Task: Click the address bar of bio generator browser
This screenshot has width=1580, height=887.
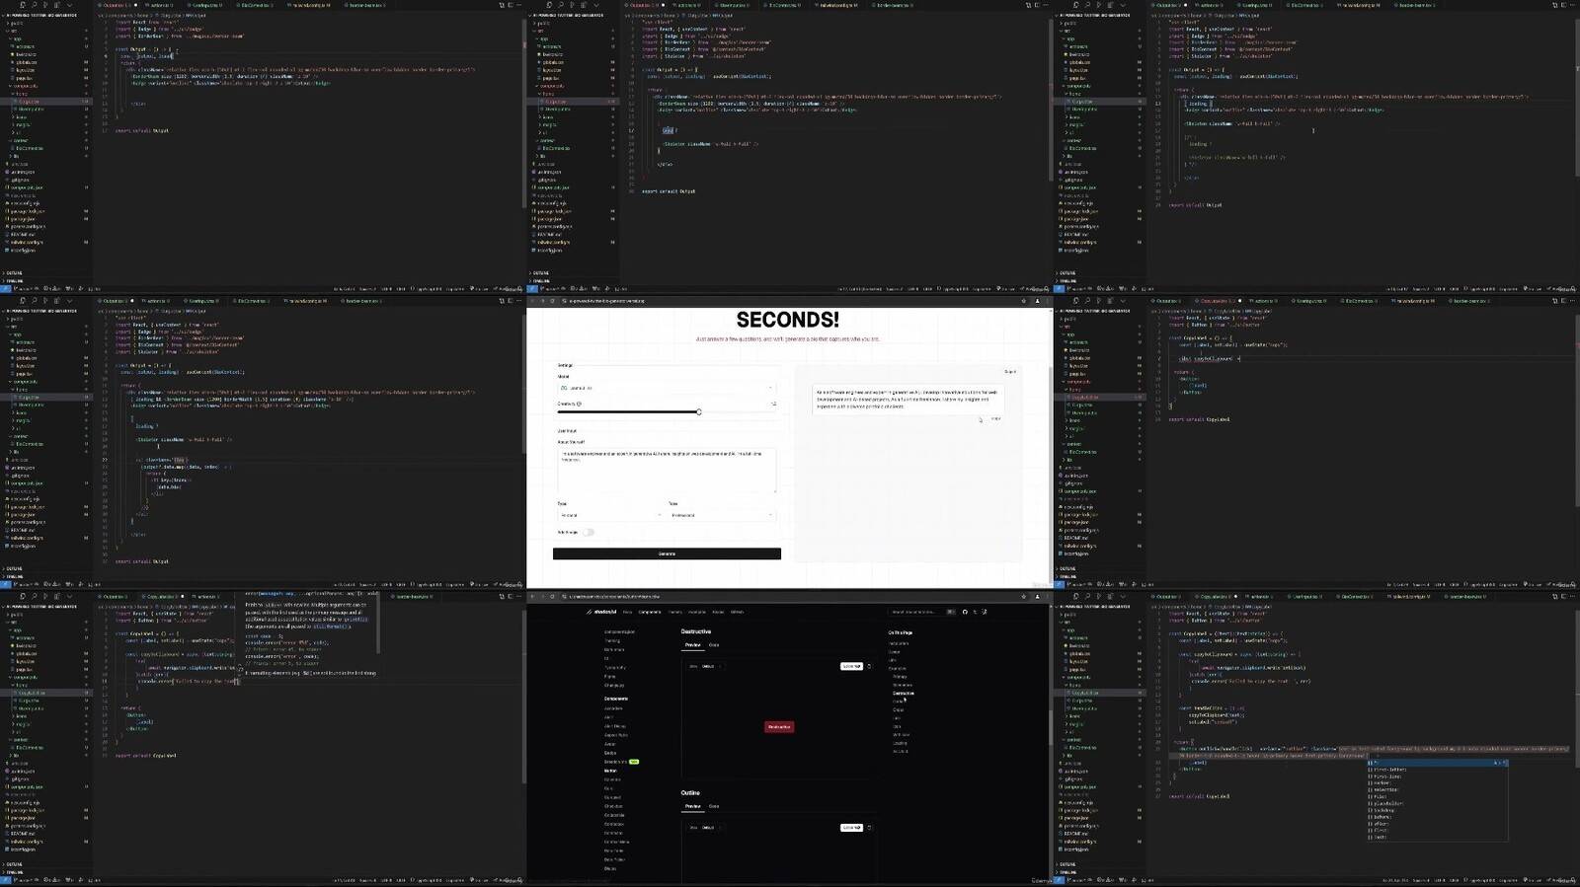Action: [x=789, y=301]
